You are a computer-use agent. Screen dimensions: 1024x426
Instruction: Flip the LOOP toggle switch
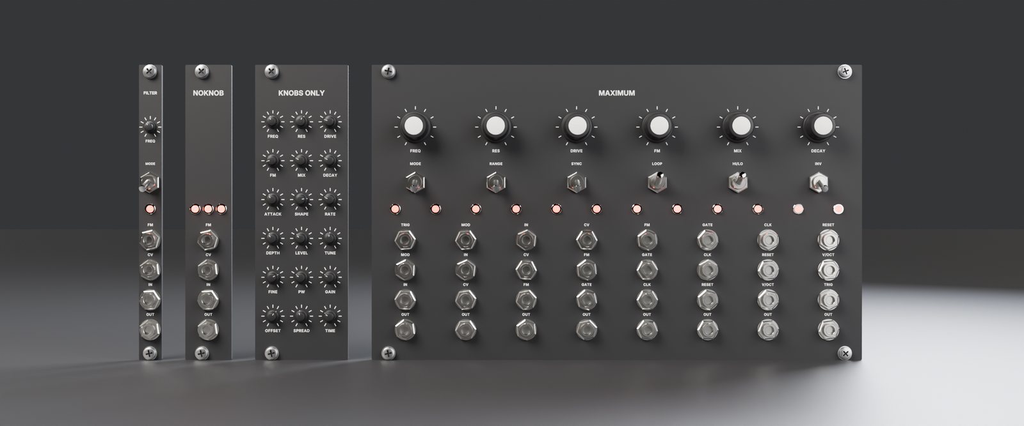pyautogui.click(x=657, y=183)
